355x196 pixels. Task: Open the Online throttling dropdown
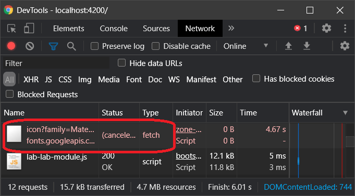[246, 46]
